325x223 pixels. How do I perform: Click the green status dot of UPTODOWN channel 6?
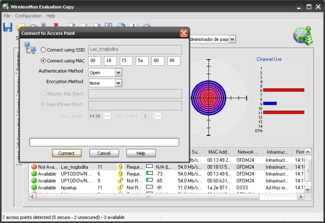pos(34,174)
